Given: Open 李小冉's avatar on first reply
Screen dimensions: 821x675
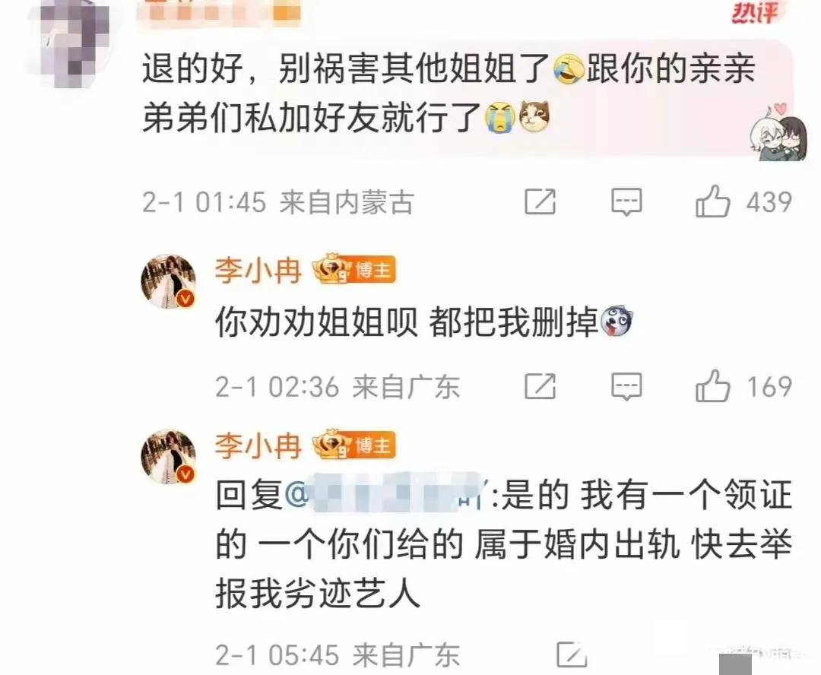Looking at the screenshot, I should 169,281.
